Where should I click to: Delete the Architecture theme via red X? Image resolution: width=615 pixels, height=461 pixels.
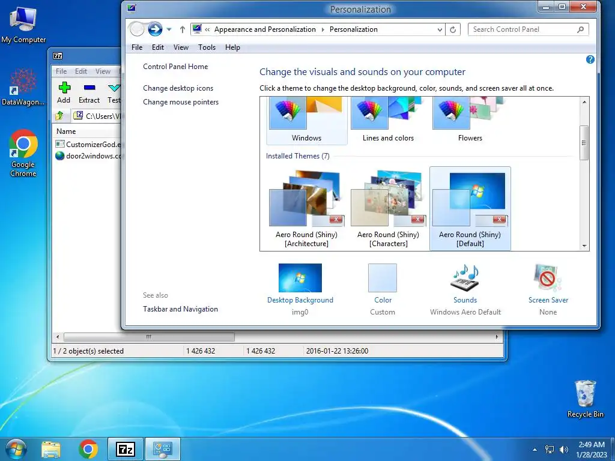click(x=336, y=220)
